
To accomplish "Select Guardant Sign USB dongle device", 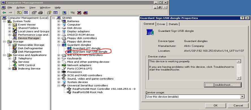I will coord(90,52).
